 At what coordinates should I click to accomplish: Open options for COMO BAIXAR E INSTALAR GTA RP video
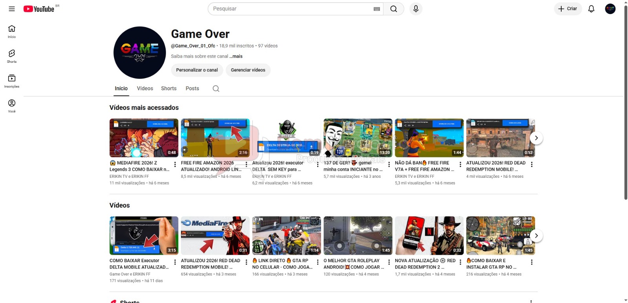532,262
